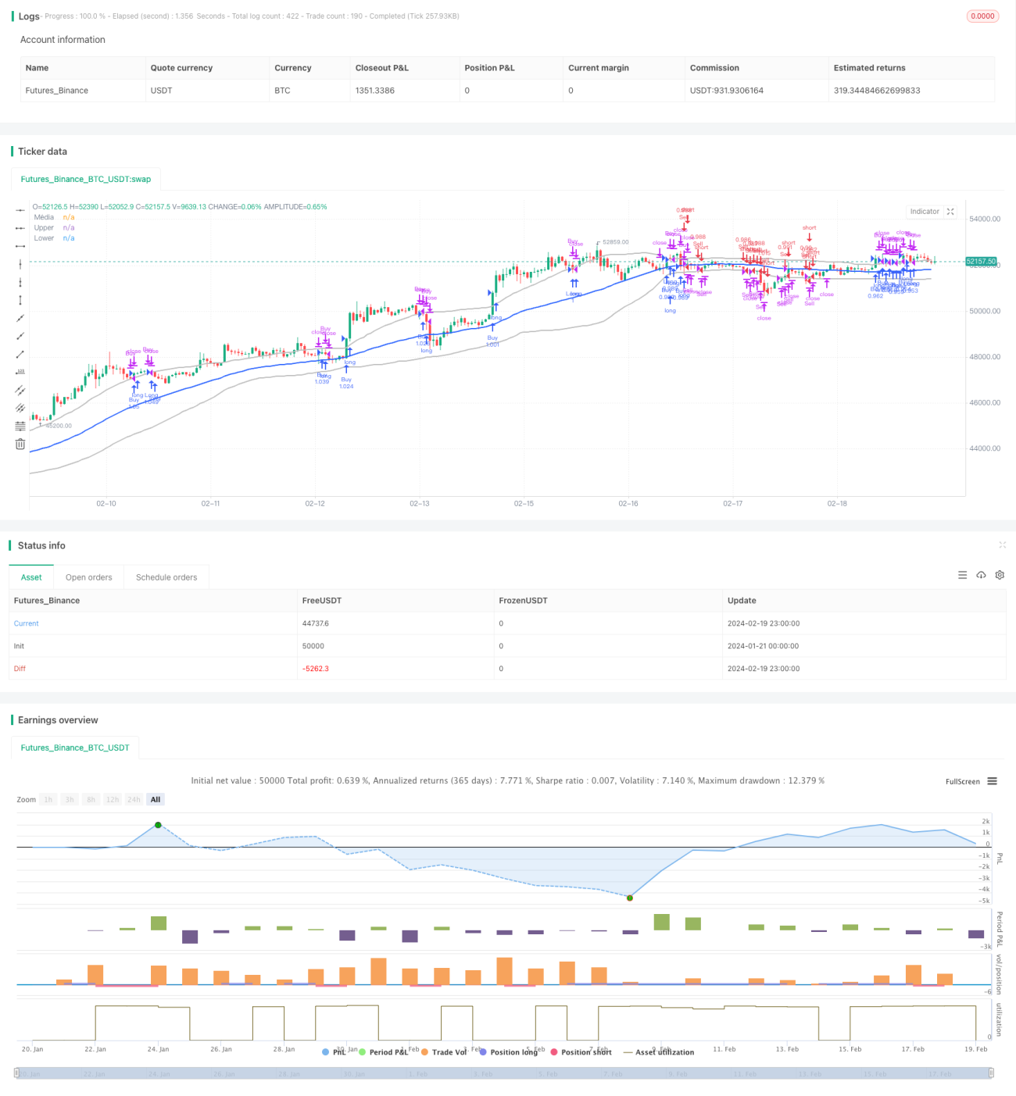Viewport: 1016px width, 1096px height.
Task: Toggle the Asset utilization legend series
Action: [x=659, y=1052]
